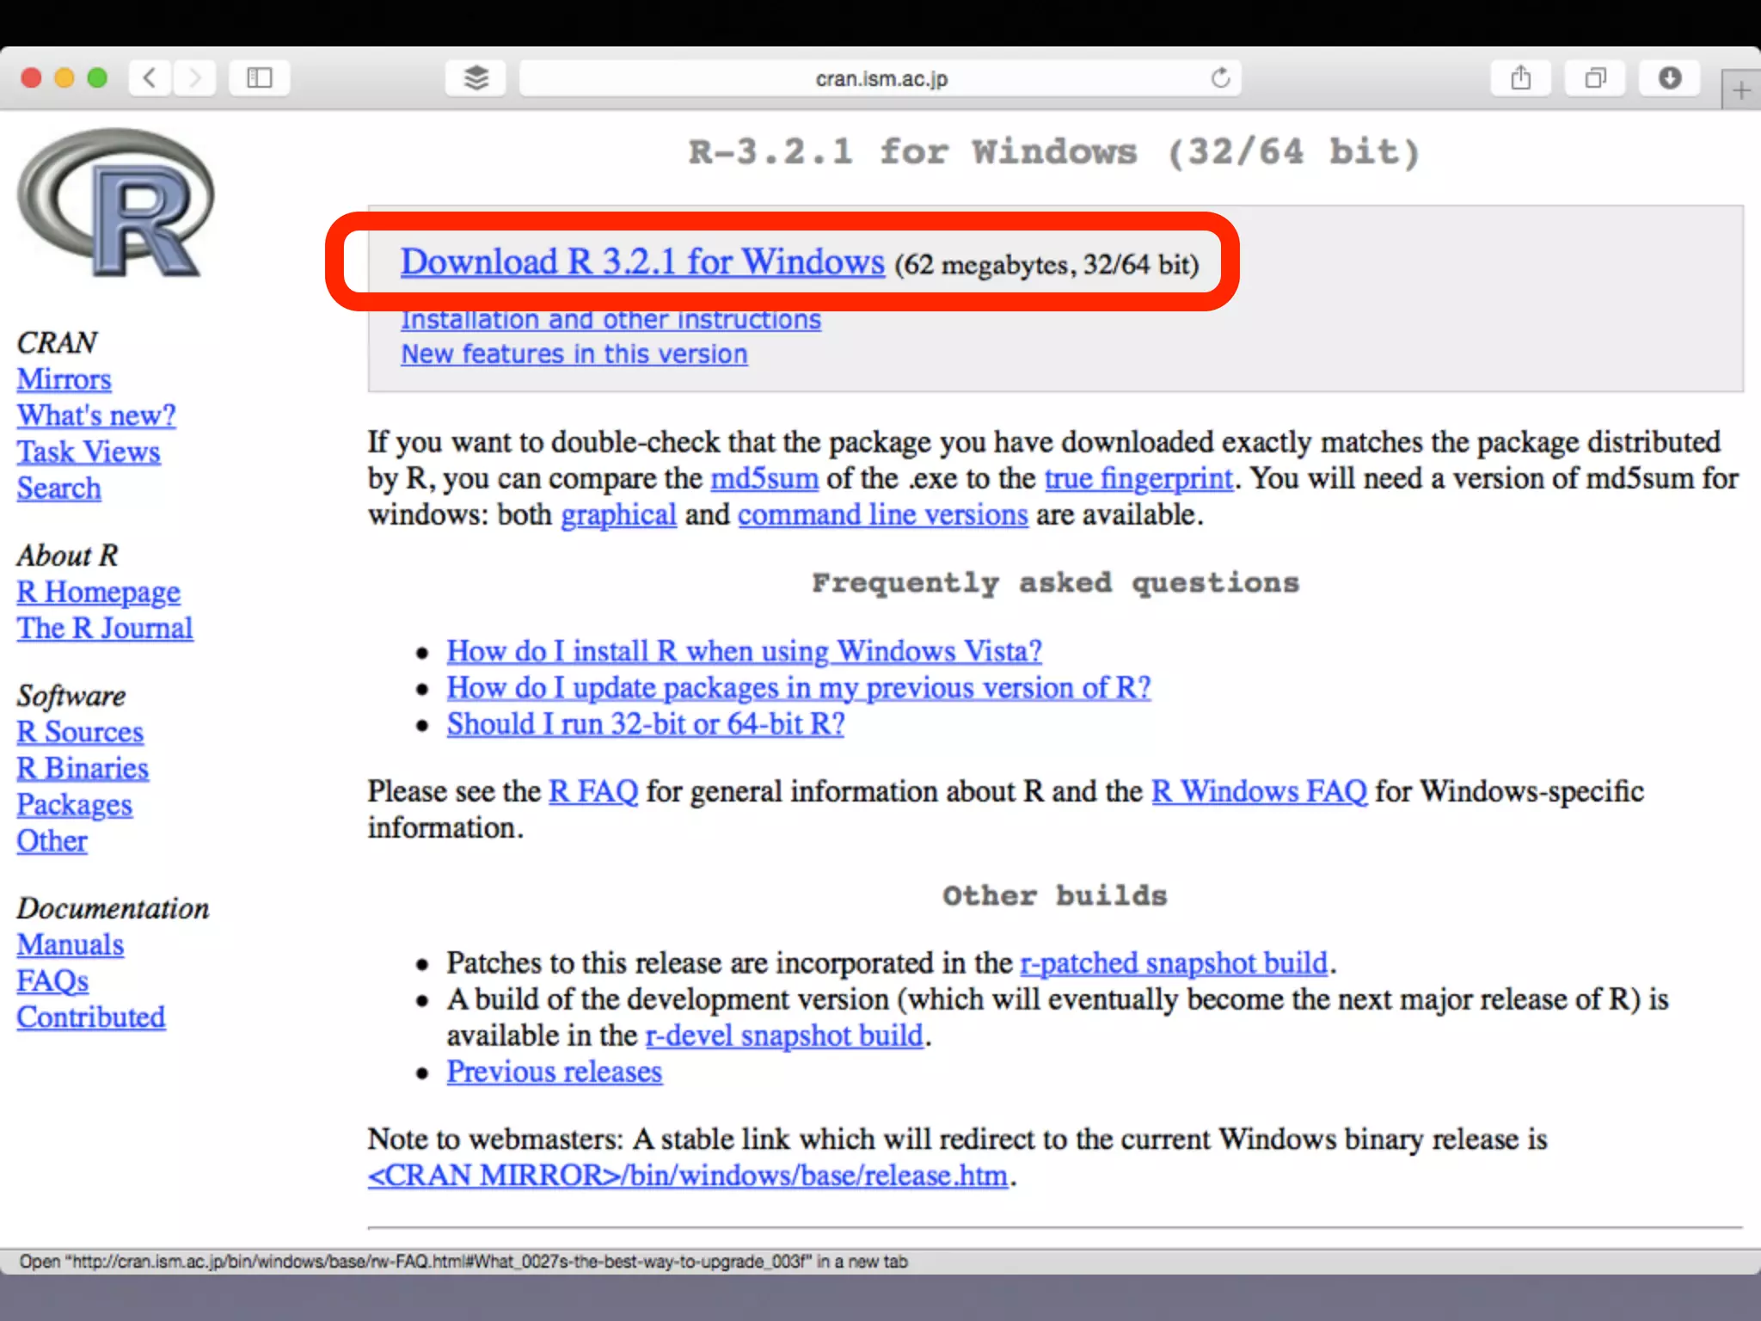Click the R logo image
Image resolution: width=1761 pixels, height=1321 pixels.
pos(116,204)
